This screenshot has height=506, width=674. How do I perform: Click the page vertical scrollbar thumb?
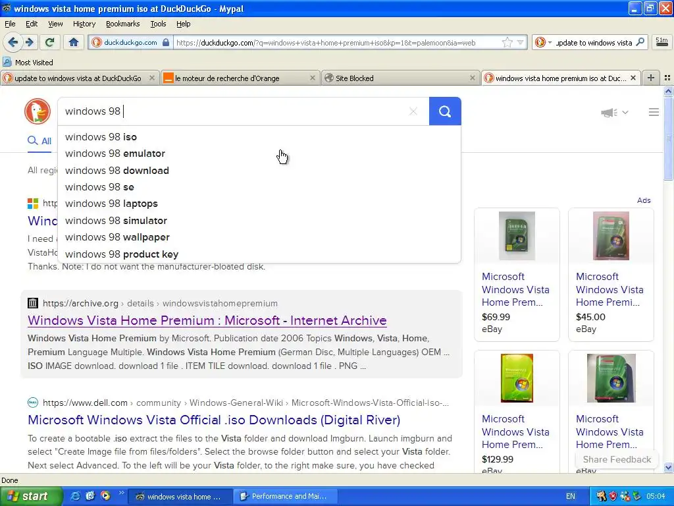click(x=668, y=138)
